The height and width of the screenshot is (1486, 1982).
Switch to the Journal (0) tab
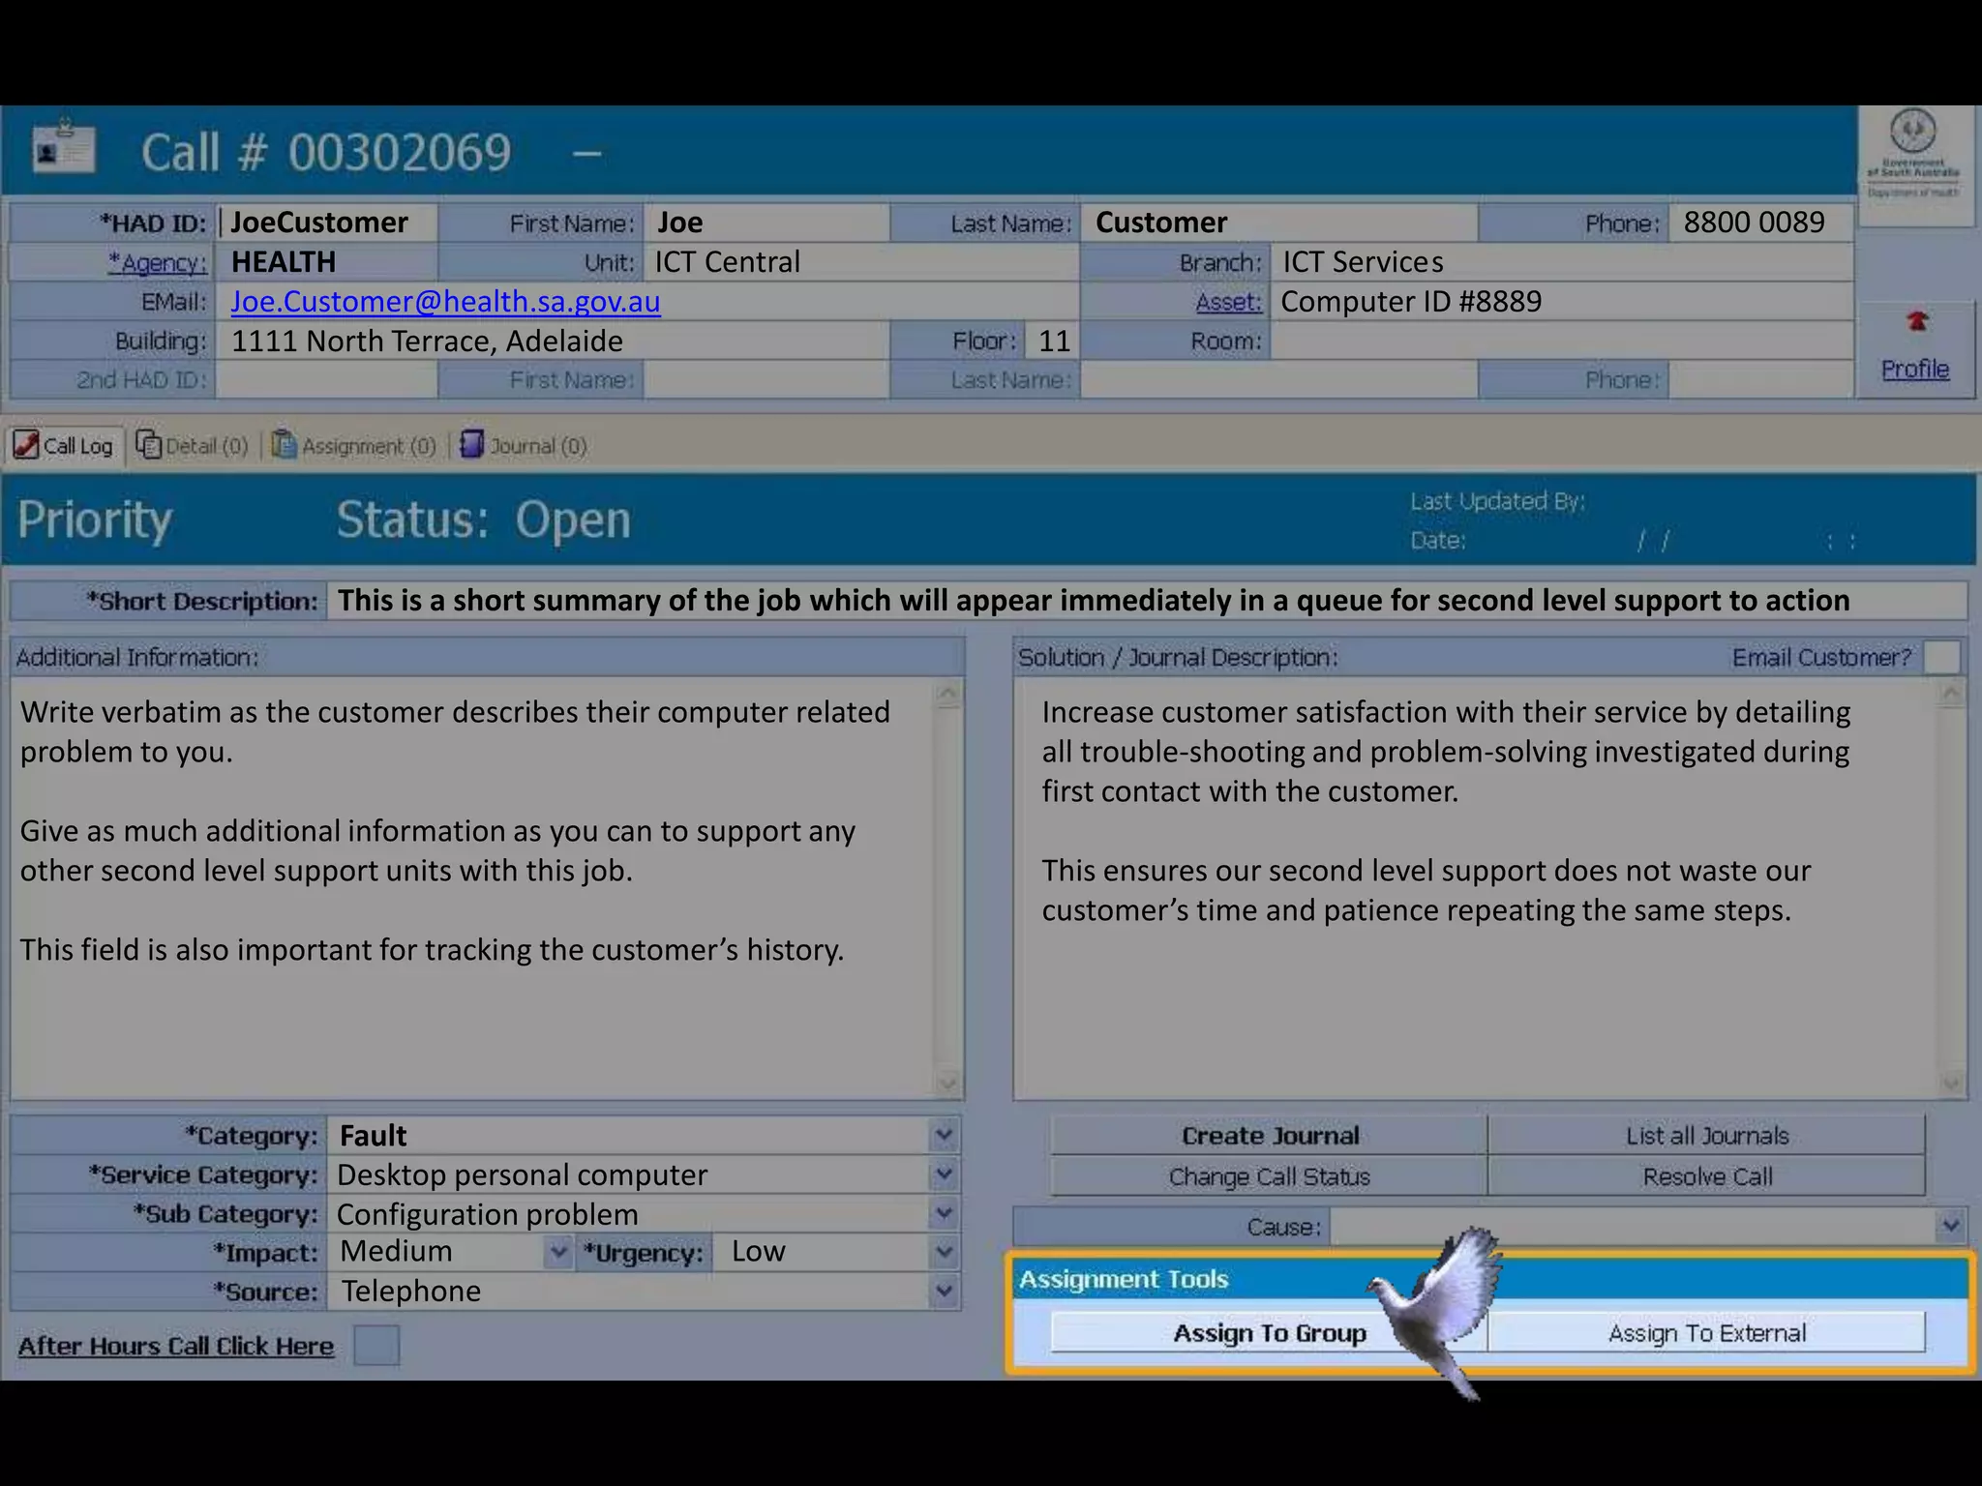[537, 446]
